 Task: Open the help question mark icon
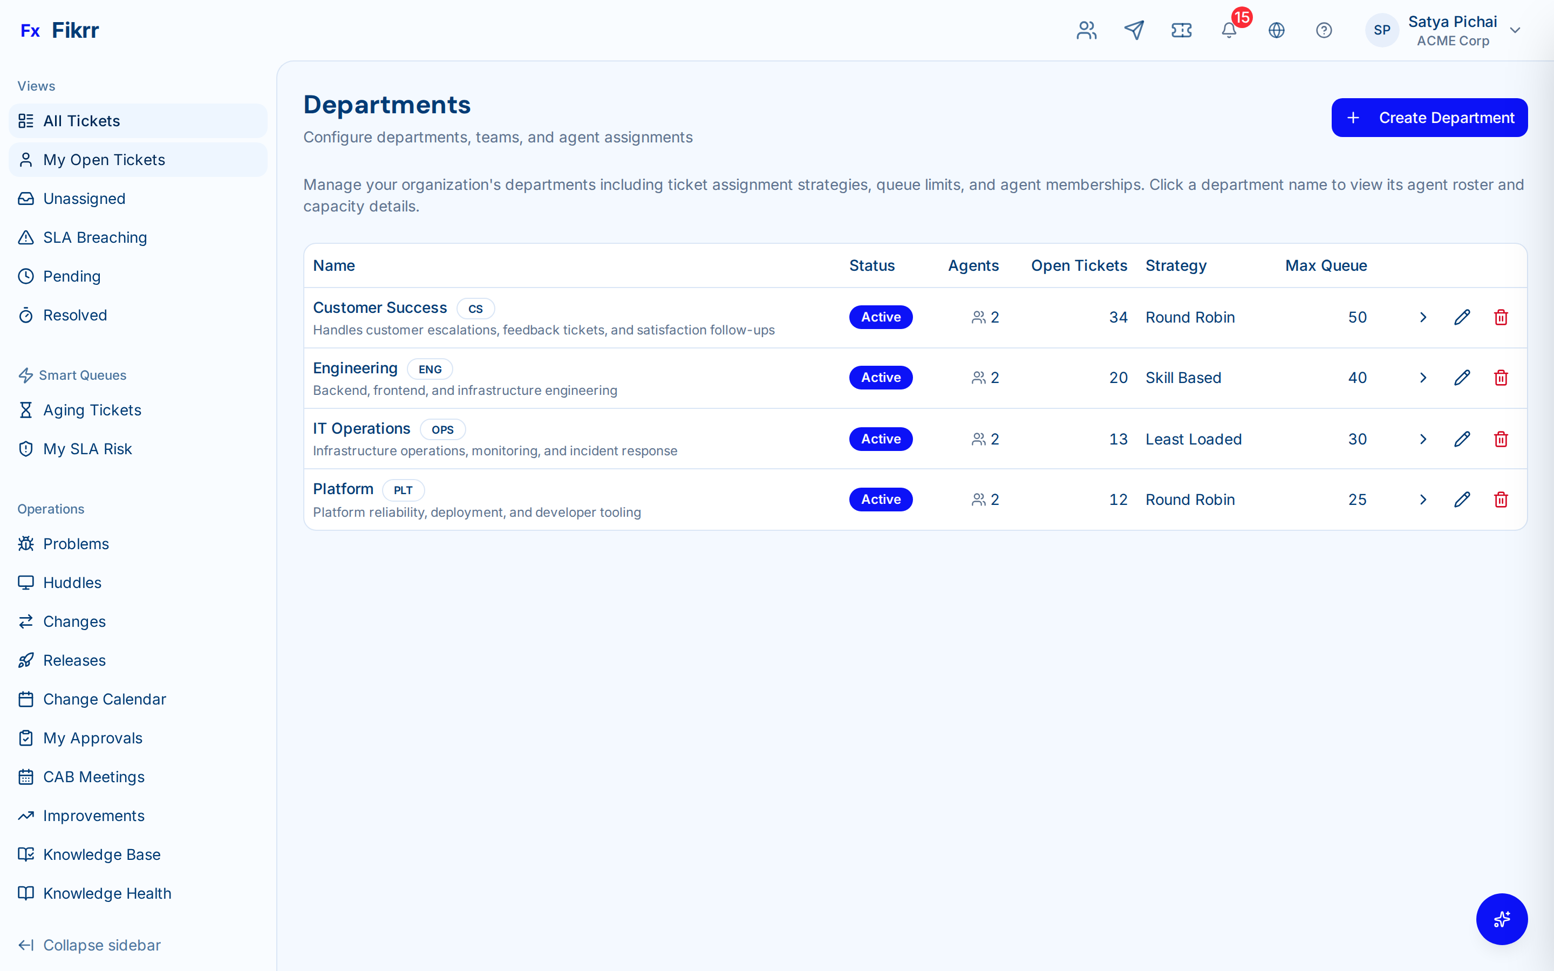point(1324,30)
